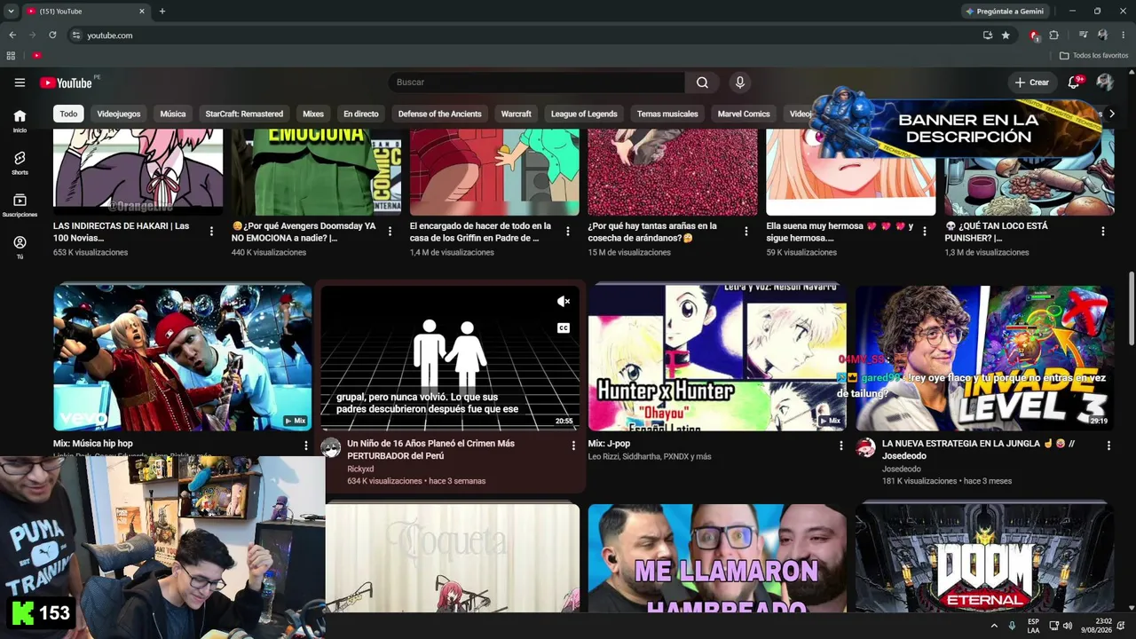Select the Warcraft filter chip
1136x639 pixels.
[x=517, y=114]
